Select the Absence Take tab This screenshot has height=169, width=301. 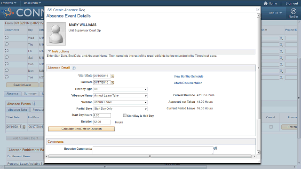[x=17, y=109]
